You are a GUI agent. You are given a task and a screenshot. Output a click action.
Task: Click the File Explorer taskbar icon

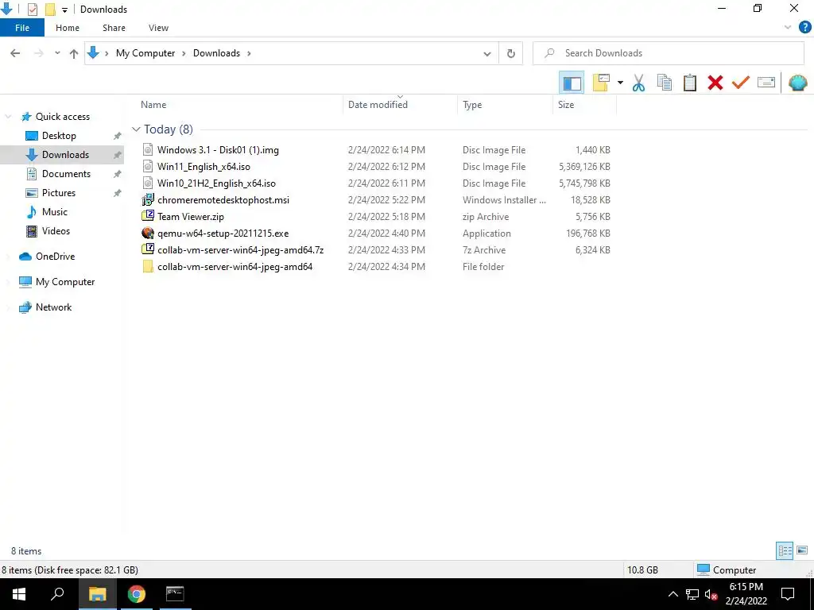tap(97, 594)
